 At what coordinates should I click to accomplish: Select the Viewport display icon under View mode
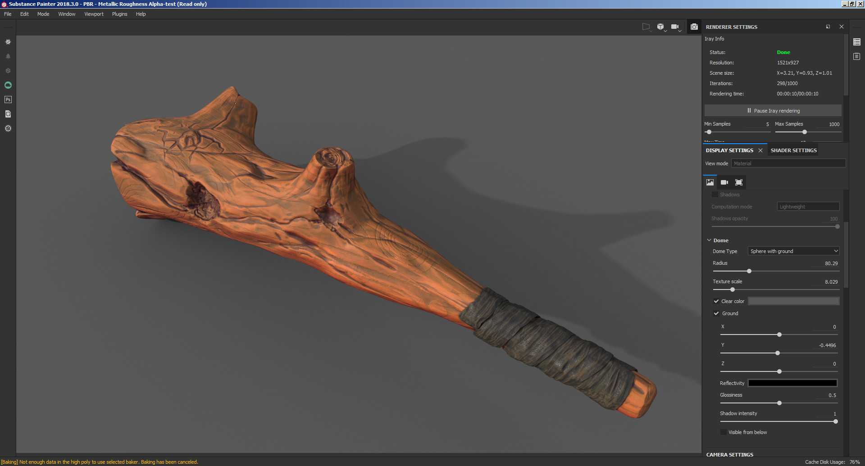point(739,182)
